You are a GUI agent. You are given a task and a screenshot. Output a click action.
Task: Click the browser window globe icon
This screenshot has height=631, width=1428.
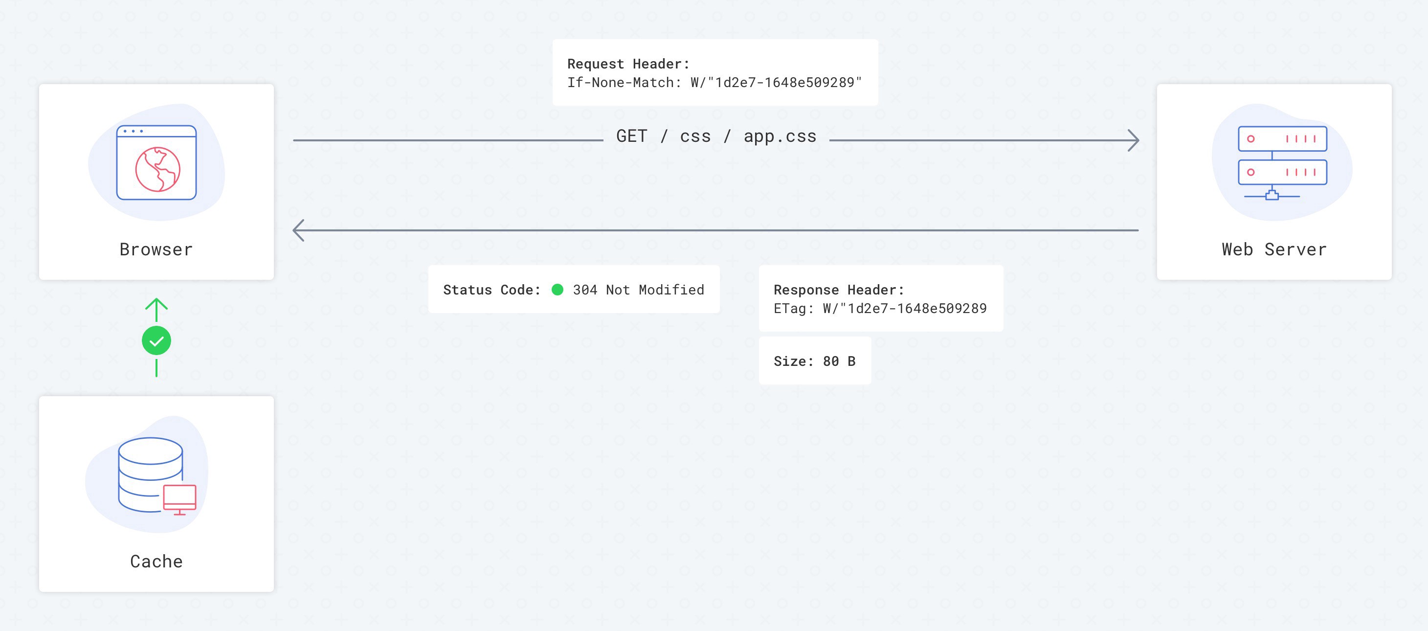(x=156, y=162)
